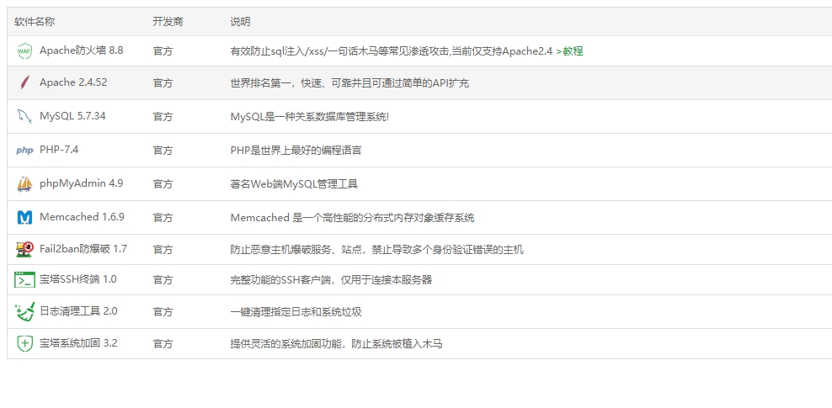This screenshot has height=408, width=832.
Task: Click the MySQL dolphin icon
Action: (x=24, y=116)
